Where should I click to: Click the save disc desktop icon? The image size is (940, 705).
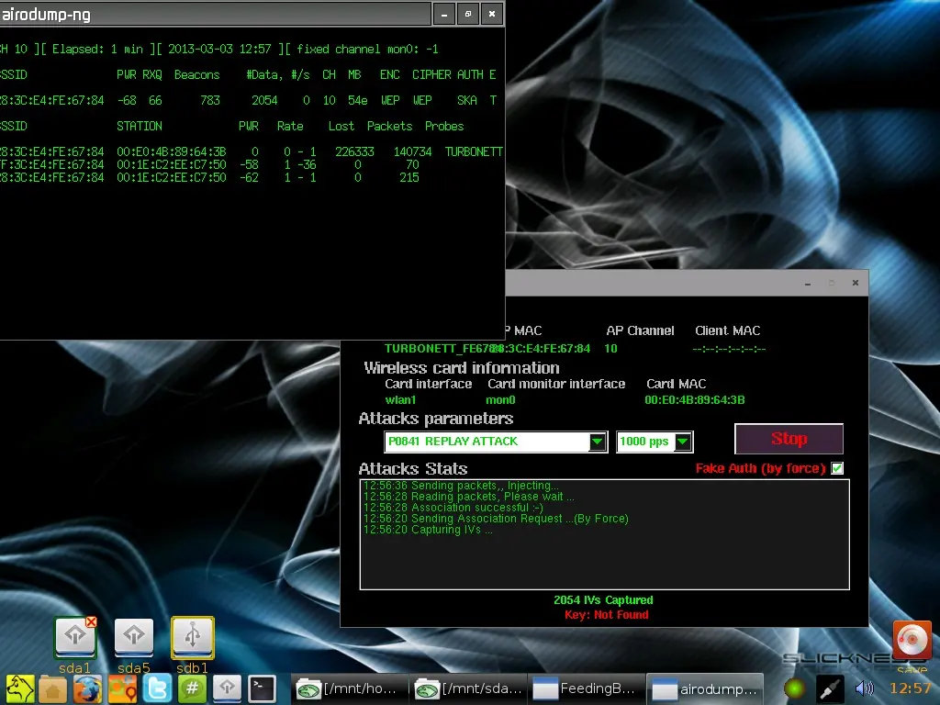912,640
